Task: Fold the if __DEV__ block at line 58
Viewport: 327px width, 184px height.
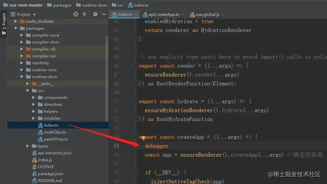Action: [136, 172]
